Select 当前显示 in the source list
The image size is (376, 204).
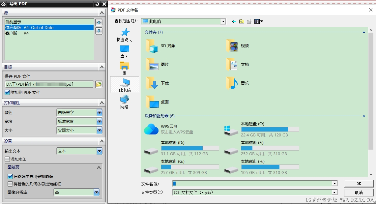49,22
